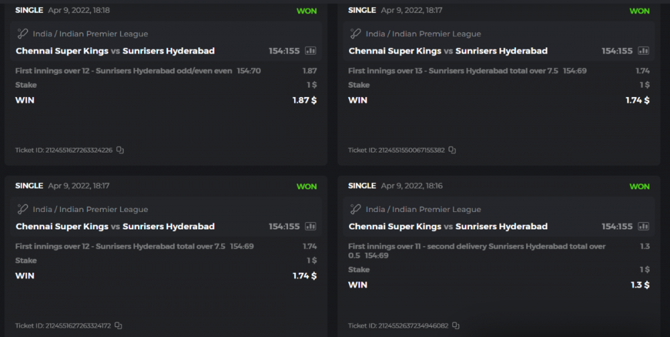Click the WON status on 18:18 ticket
Screen dimensions: 670x337
tap(306, 11)
